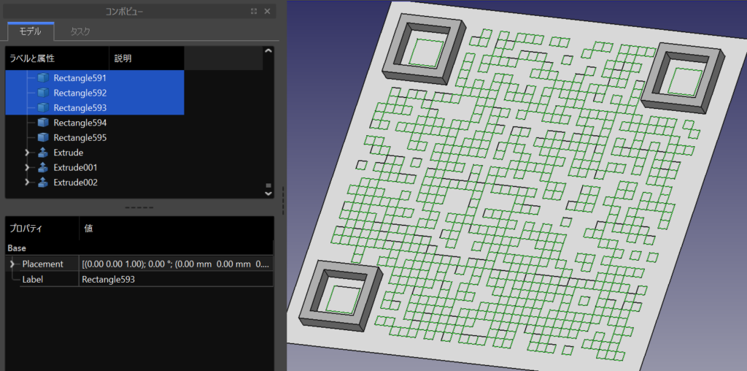Select the Extrude002 item label
This screenshot has height=371, width=747.
point(76,183)
